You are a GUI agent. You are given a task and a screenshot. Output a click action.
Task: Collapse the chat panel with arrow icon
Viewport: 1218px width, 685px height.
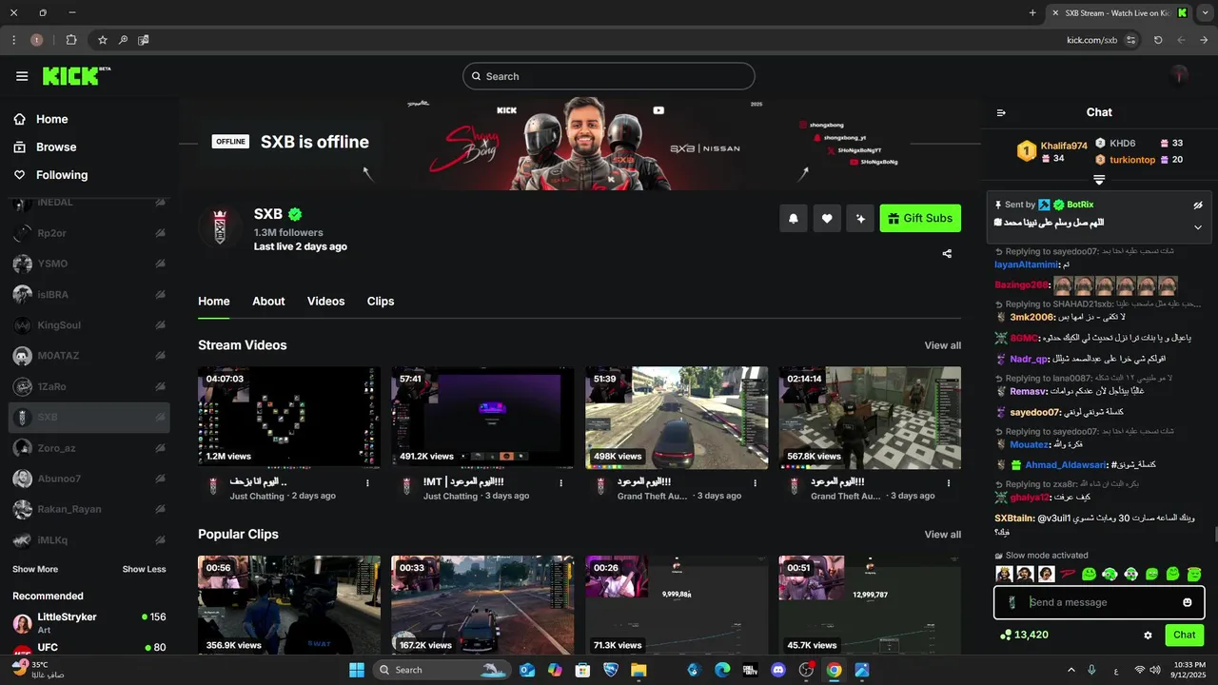(x=1001, y=112)
